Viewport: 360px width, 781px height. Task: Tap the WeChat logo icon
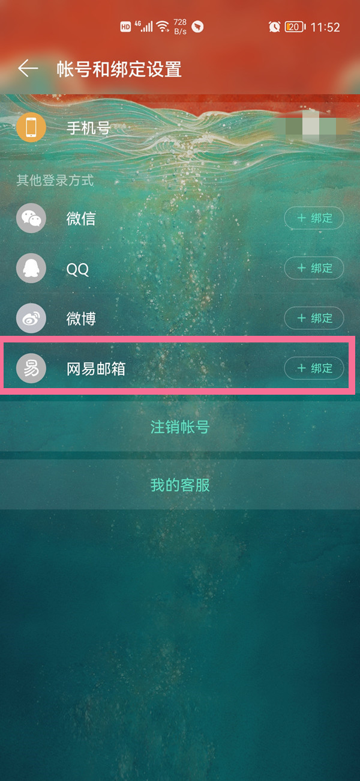tap(31, 218)
